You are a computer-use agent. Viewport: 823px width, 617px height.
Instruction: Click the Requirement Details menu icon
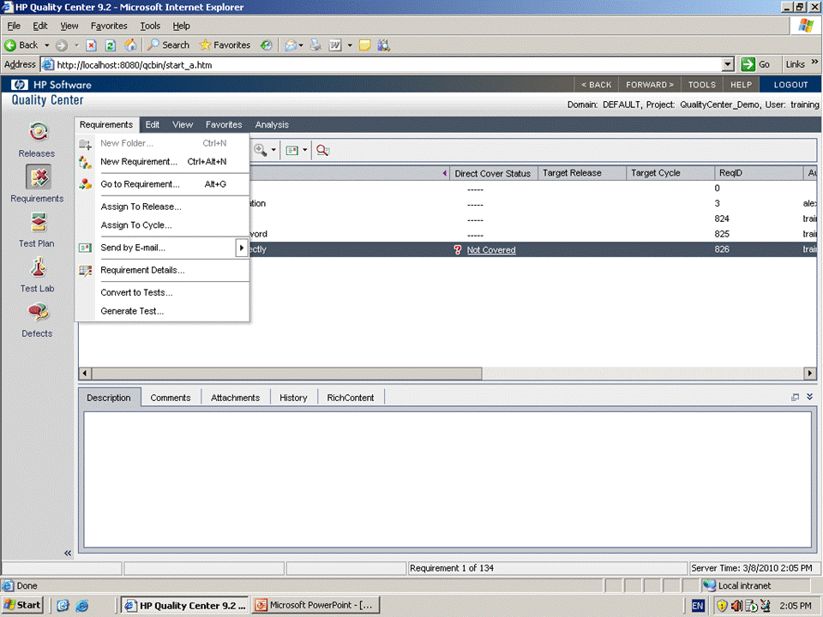point(85,270)
